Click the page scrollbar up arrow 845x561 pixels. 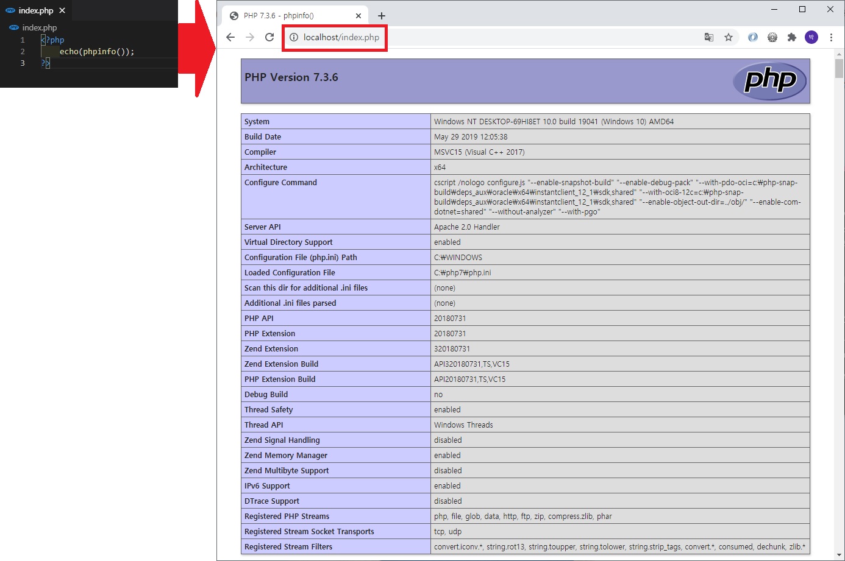840,54
